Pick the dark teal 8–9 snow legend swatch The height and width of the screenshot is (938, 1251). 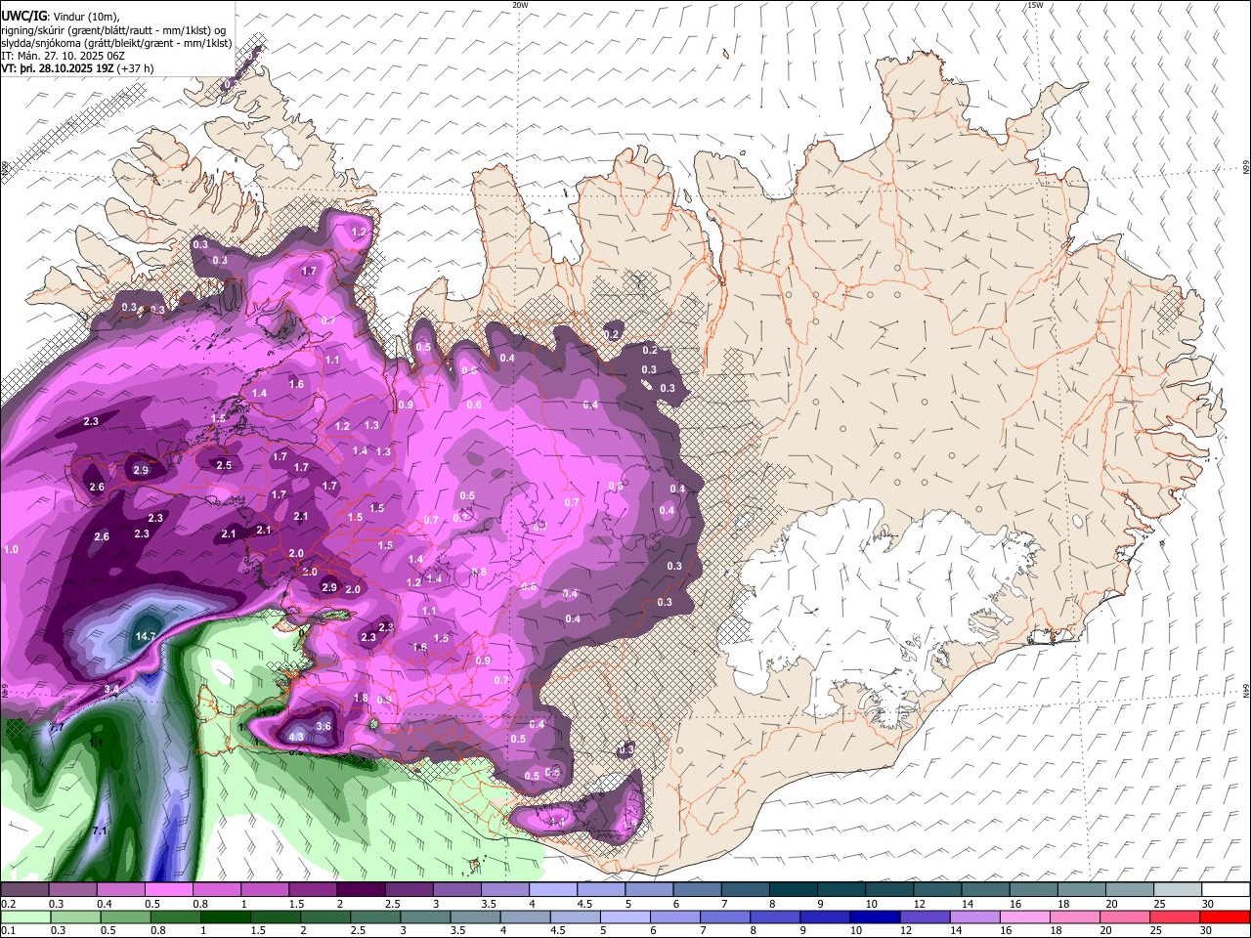792,890
